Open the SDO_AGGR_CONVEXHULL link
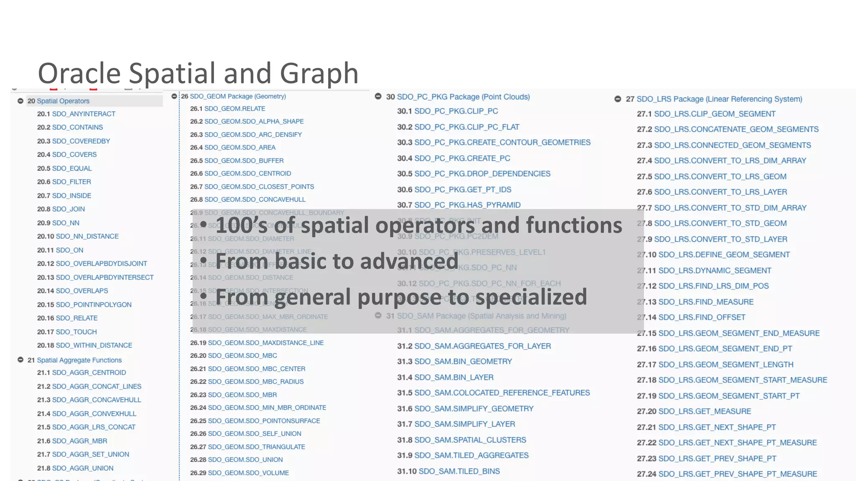Screen dimensions: 856x481 click(x=94, y=414)
